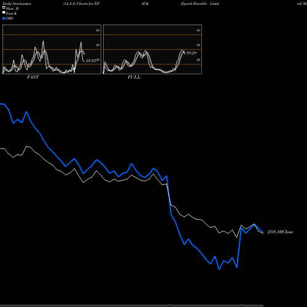Click the 20 level label in FULL chart
Screen dimensions: 307x307
(198, 60)
